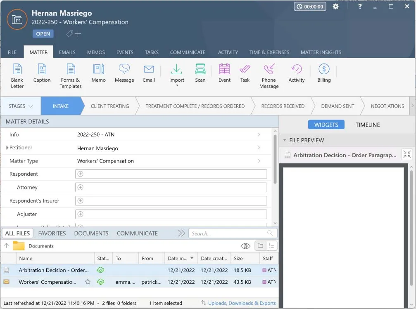Click the file Search field
Viewport: 416px width, 309px height.
pos(233,234)
